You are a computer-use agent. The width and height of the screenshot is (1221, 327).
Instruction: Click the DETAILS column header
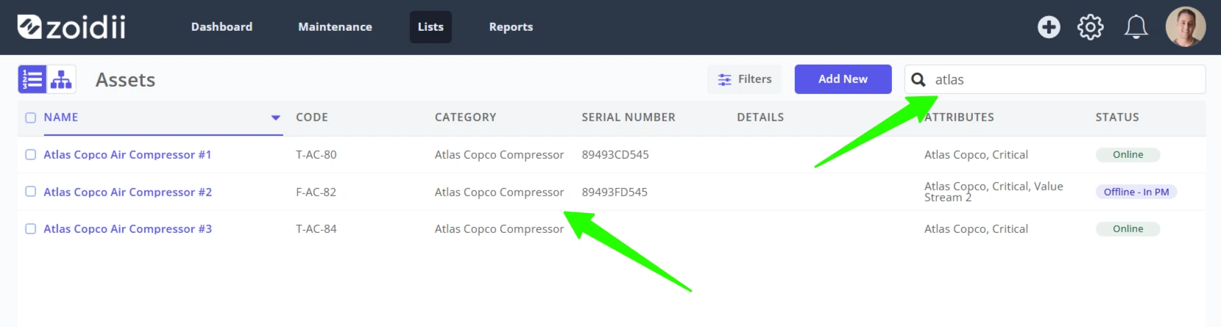[760, 118]
